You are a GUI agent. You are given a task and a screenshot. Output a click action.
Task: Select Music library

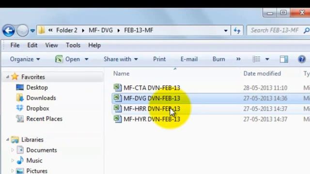click(x=34, y=160)
